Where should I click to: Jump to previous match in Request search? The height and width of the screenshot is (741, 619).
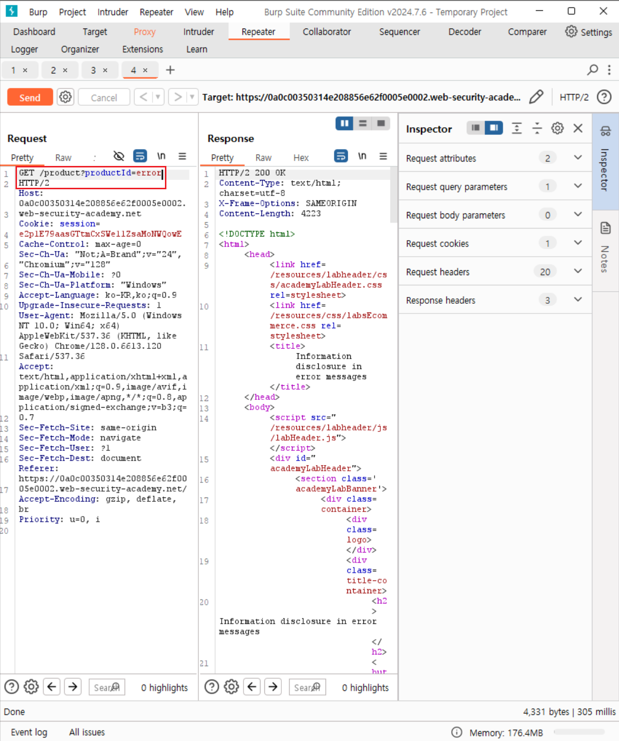52,687
